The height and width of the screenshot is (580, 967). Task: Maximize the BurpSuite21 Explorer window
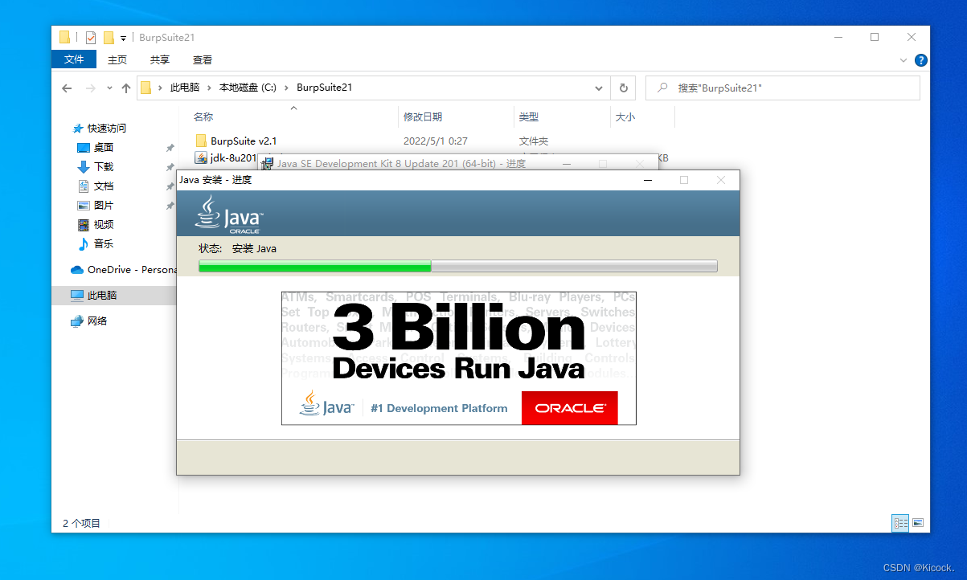[875, 37]
